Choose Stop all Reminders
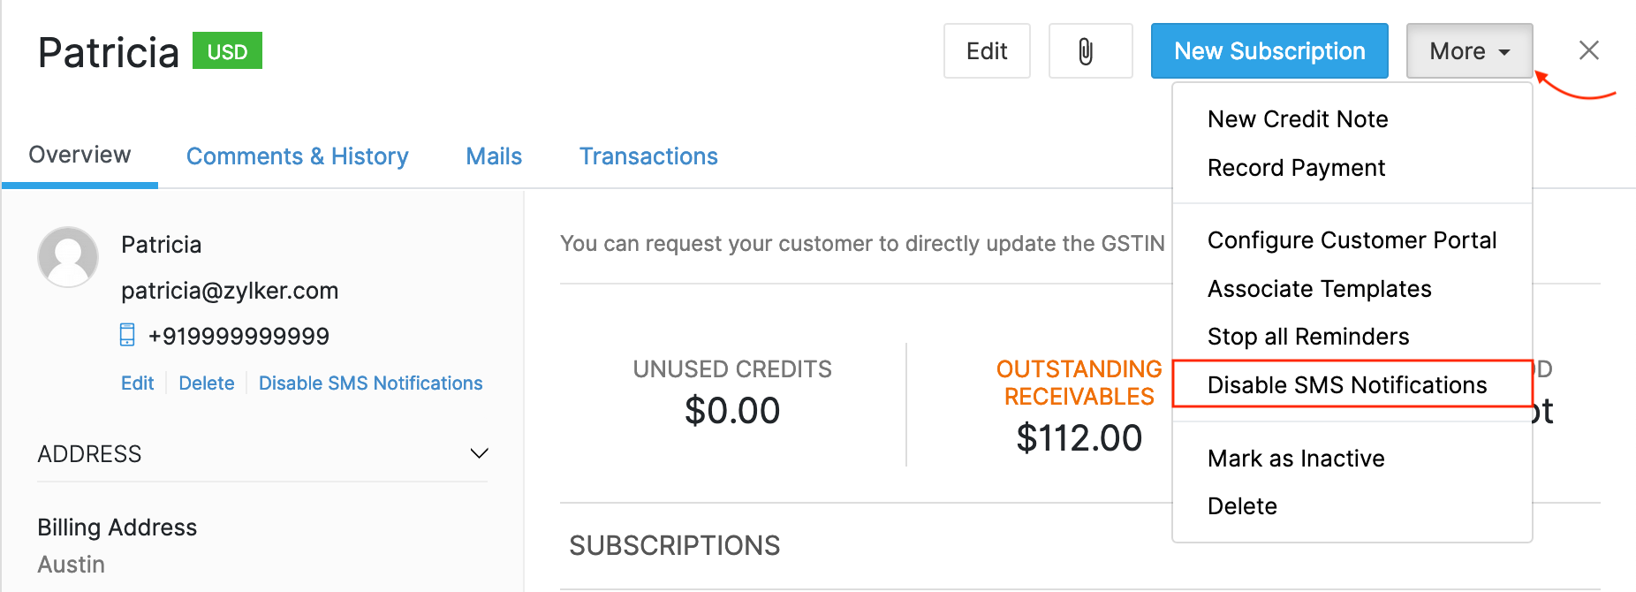The image size is (1636, 592). coord(1307,336)
